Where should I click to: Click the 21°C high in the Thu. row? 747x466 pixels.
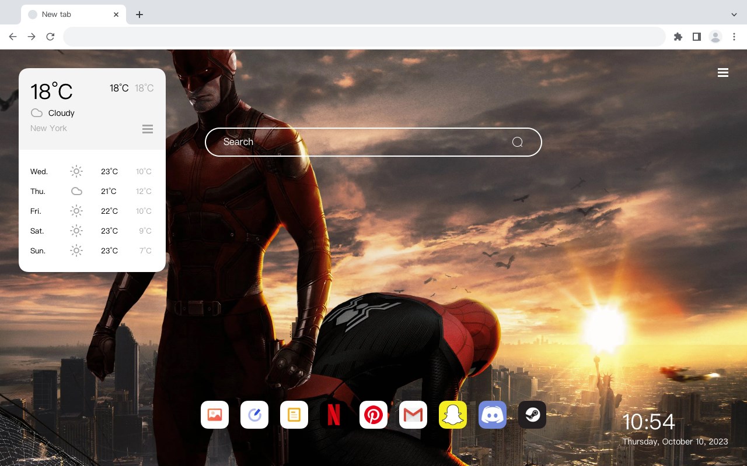109,191
